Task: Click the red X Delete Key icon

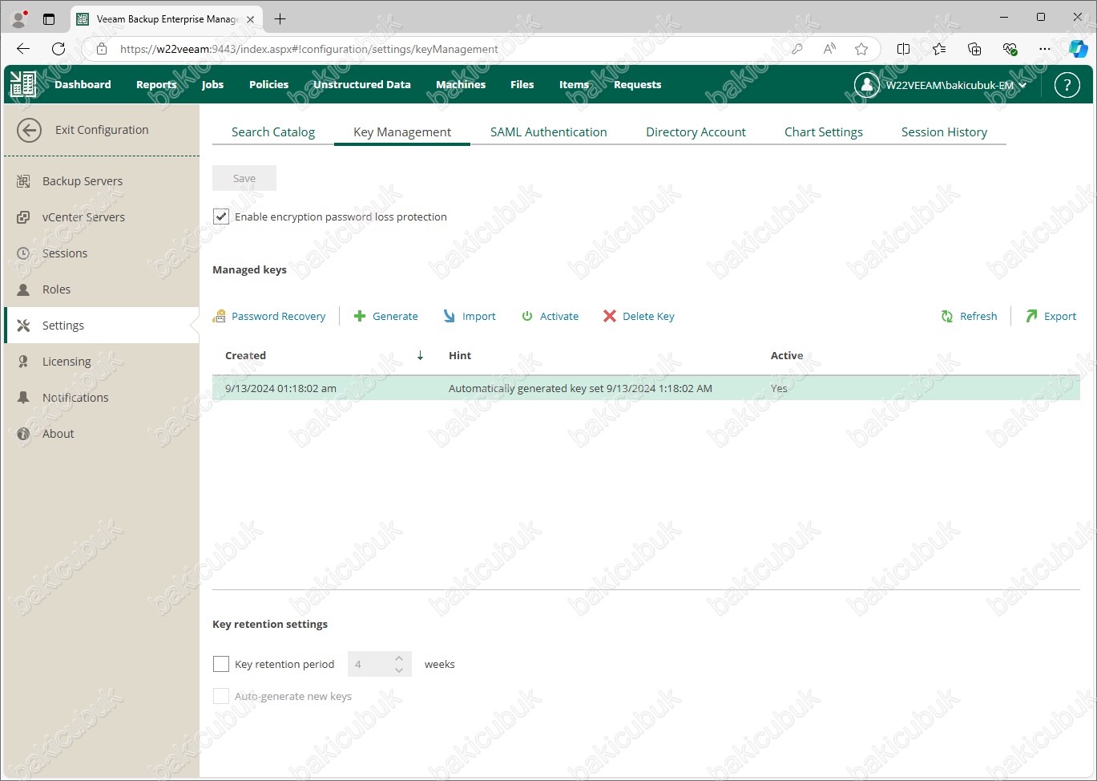Action: pos(610,316)
